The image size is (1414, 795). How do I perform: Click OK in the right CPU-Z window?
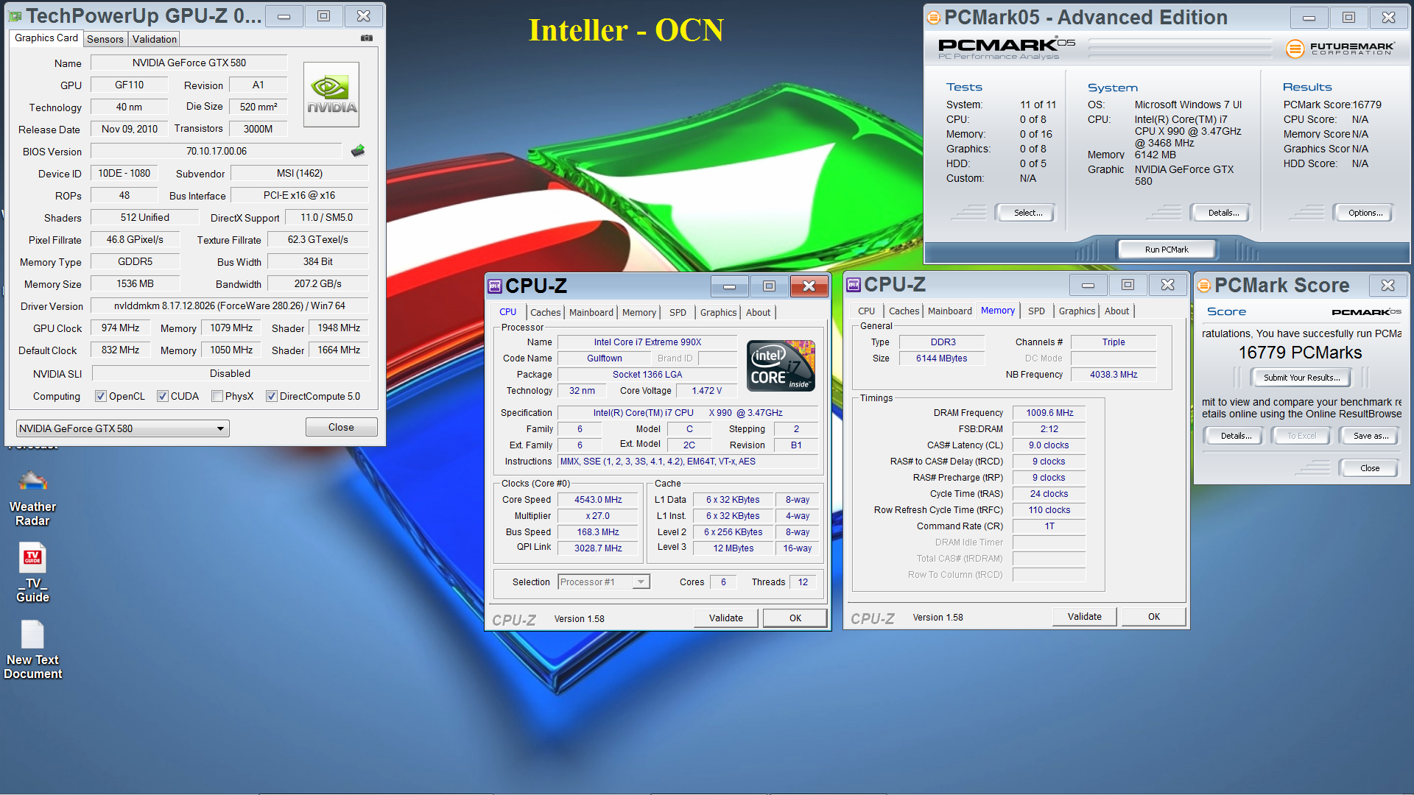pos(1154,617)
